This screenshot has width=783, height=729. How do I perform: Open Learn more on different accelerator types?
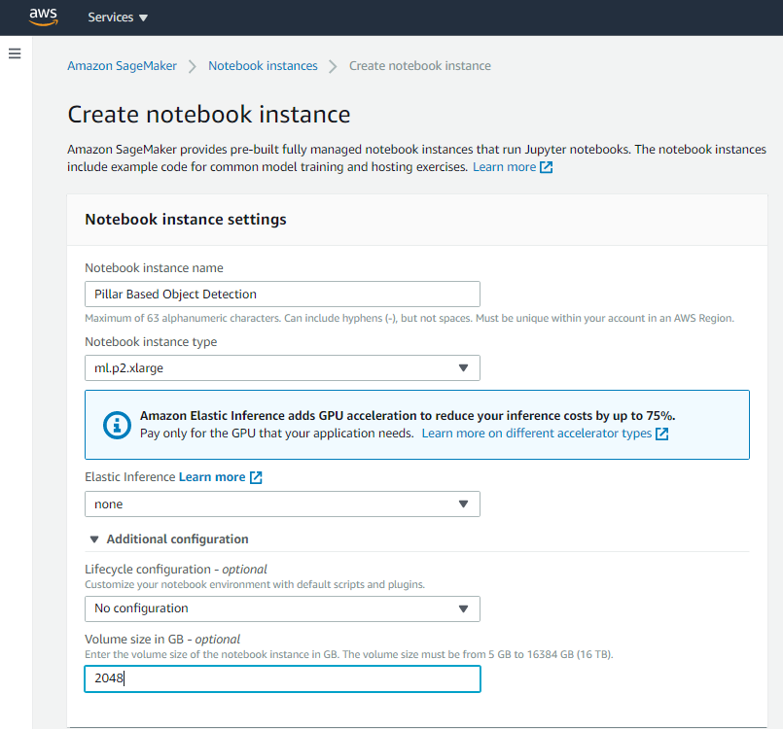[x=537, y=434]
